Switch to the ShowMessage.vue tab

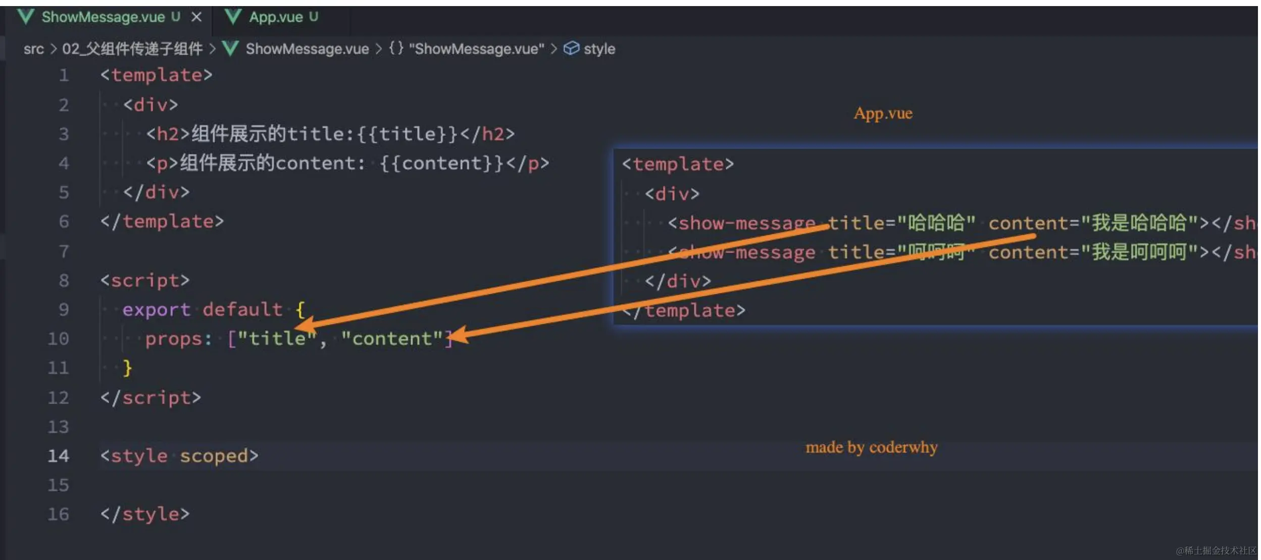click(109, 17)
